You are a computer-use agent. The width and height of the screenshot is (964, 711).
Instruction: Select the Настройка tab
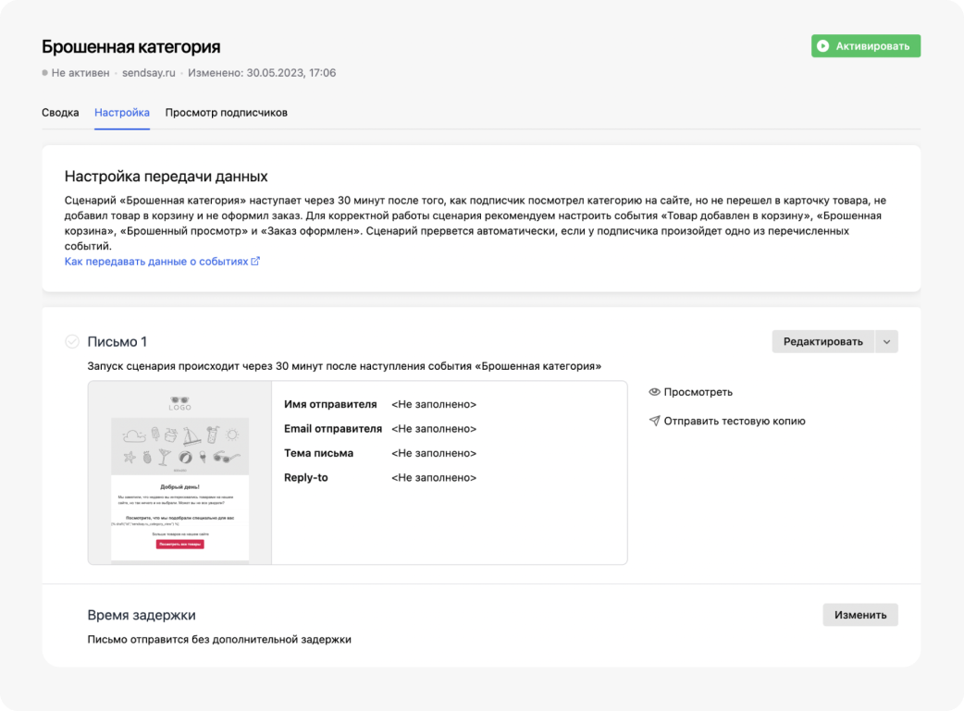click(122, 113)
